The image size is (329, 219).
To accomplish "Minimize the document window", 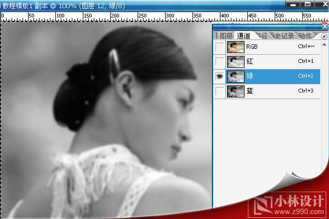I will [x=293, y=4].
